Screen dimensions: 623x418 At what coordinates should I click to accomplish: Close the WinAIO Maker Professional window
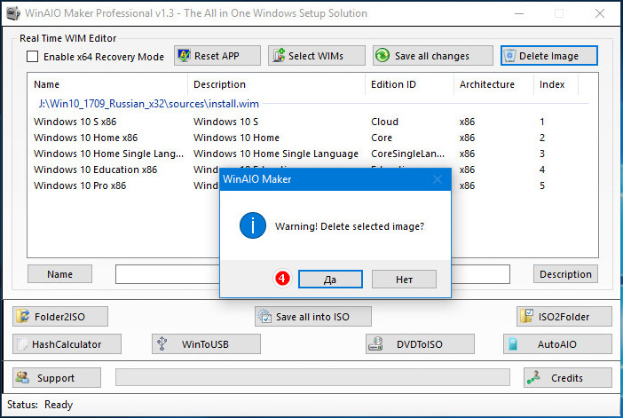tap(600, 13)
